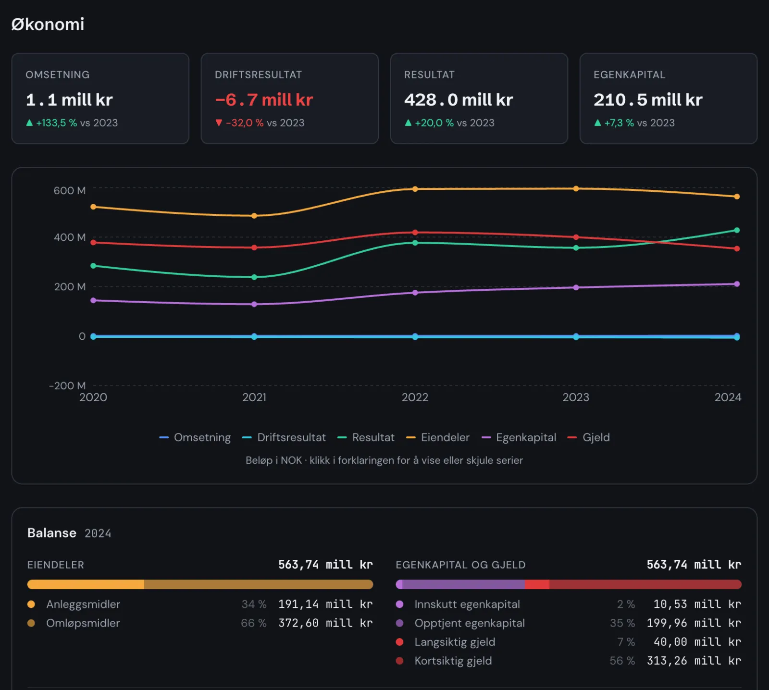Click the 2020 x-axis label

[93, 397]
